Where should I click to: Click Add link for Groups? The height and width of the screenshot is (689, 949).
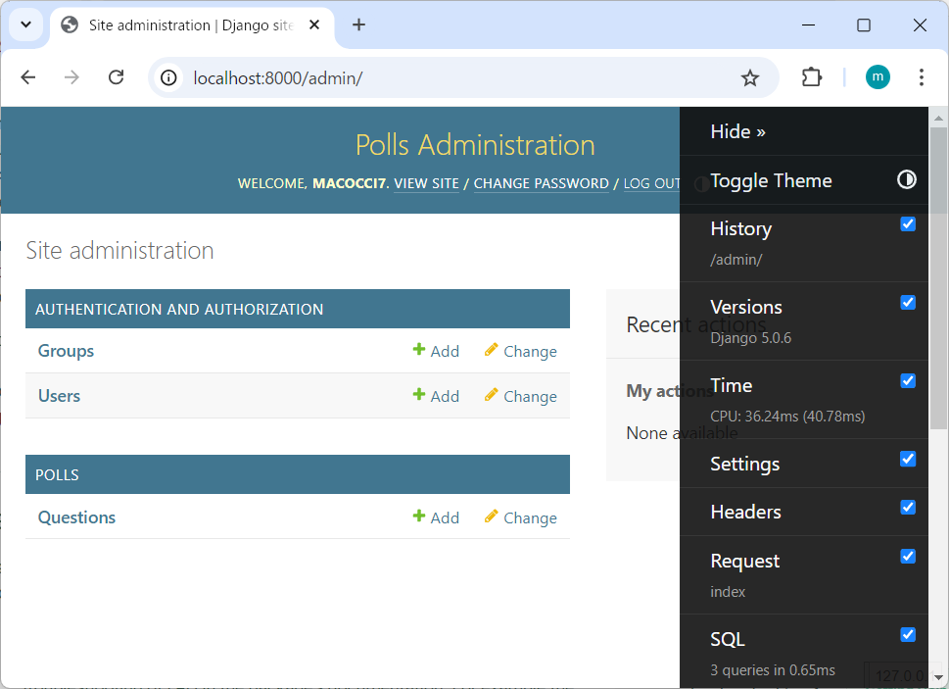point(436,351)
